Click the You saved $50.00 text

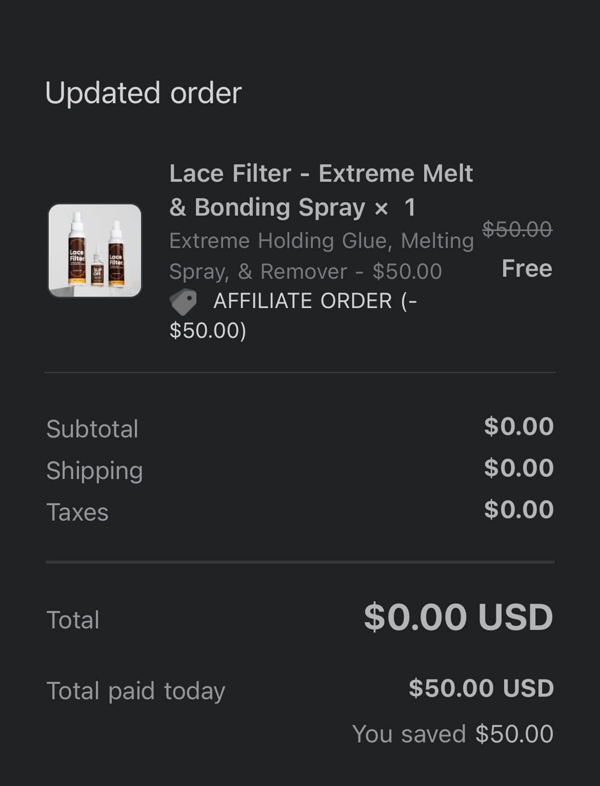pos(453,734)
